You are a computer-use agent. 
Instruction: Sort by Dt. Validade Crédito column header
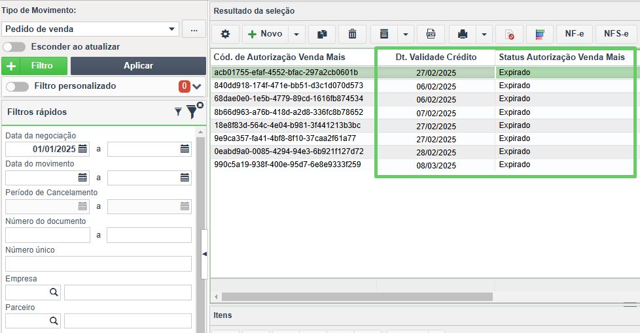coord(436,57)
